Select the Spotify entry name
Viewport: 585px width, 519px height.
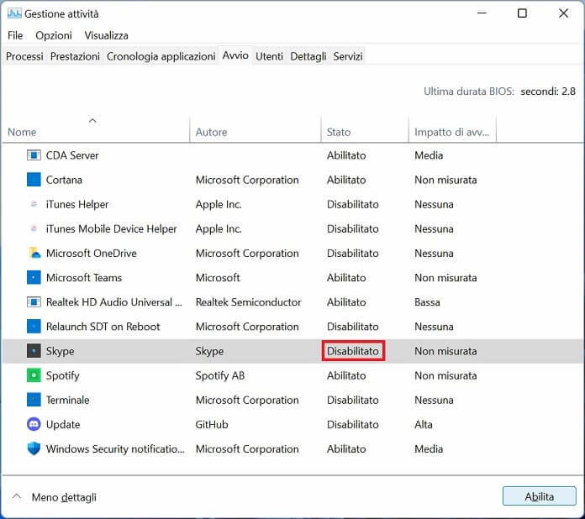(x=63, y=375)
